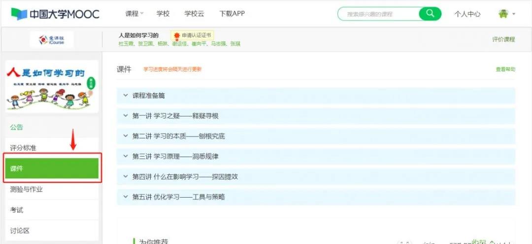
Task: Open 测验与作业 in the sidebar
Action: [x=26, y=189]
